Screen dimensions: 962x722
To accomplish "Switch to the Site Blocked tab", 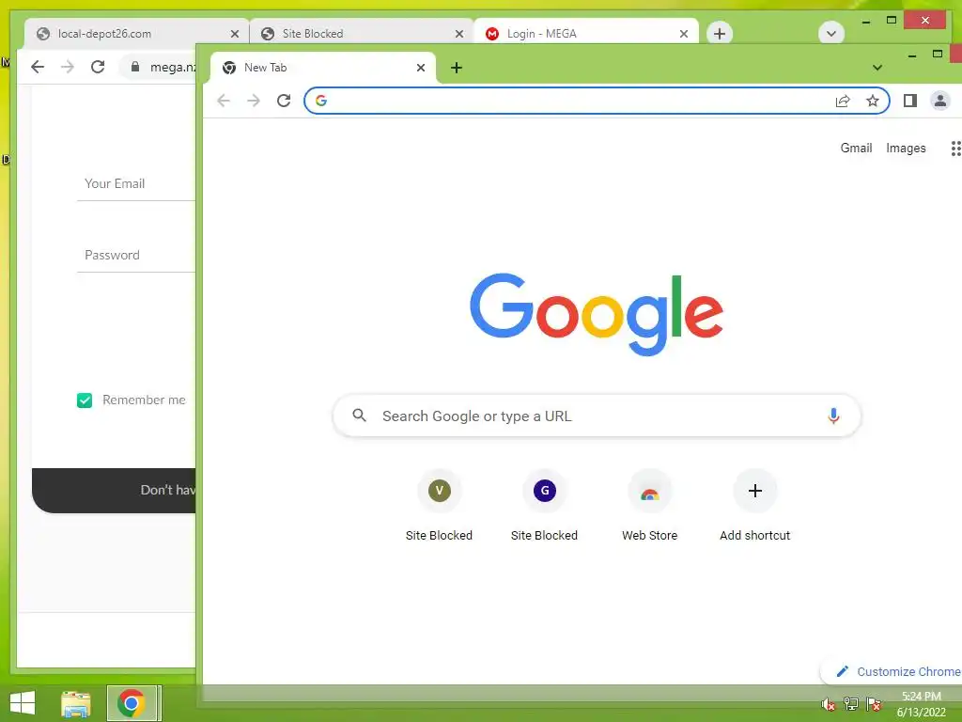I will pyautogui.click(x=361, y=33).
